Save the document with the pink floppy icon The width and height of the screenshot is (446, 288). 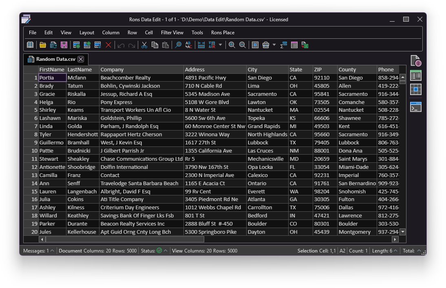[64, 45]
